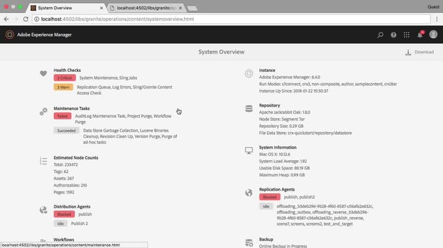
Task: Click 'publish, publish2' blocked agents text
Action: pyautogui.click(x=299, y=197)
